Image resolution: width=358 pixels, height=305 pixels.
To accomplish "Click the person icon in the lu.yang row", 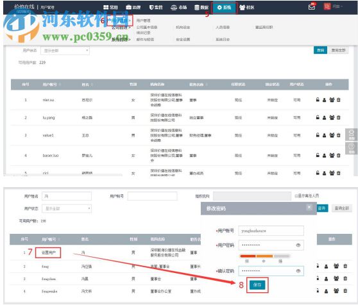I will point(324,118).
